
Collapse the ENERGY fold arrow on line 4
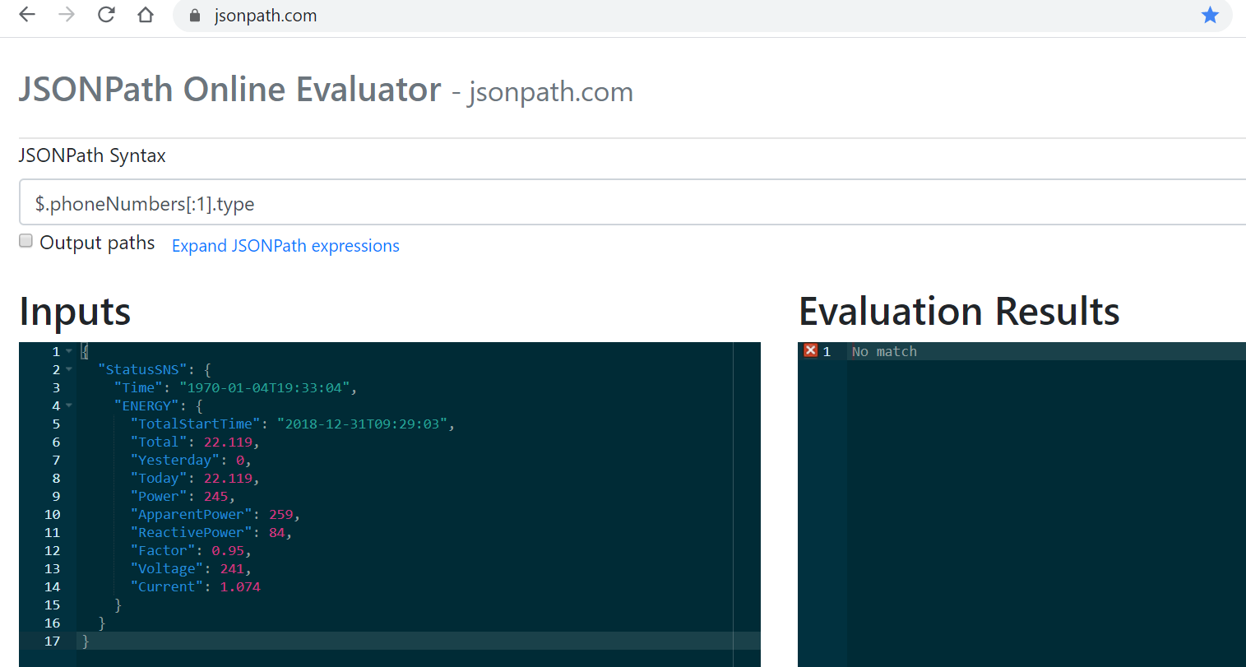click(x=69, y=406)
